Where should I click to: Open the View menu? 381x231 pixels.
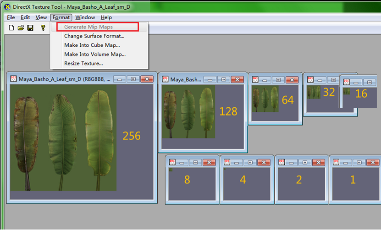click(41, 17)
